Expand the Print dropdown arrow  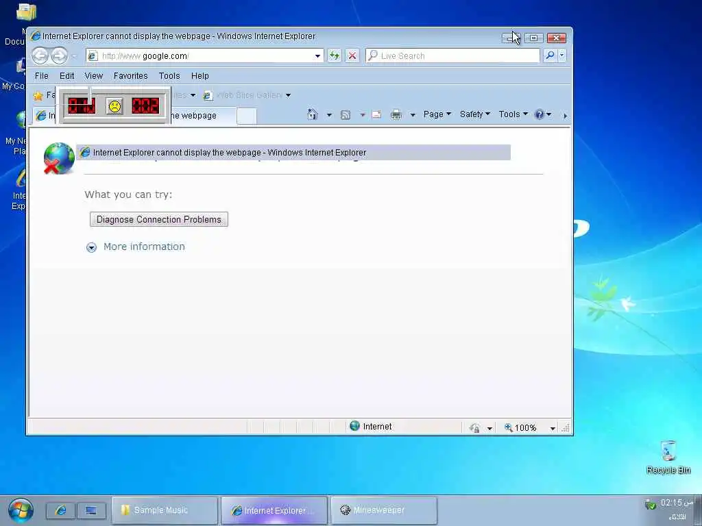[x=413, y=115]
